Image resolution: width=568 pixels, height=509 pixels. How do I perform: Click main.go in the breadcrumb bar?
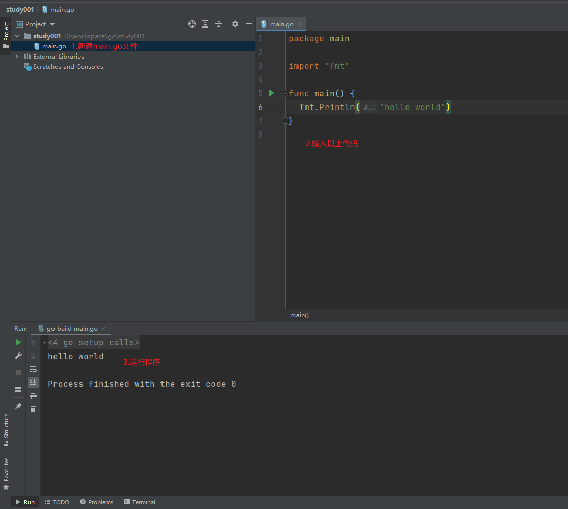(x=58, y=9)
